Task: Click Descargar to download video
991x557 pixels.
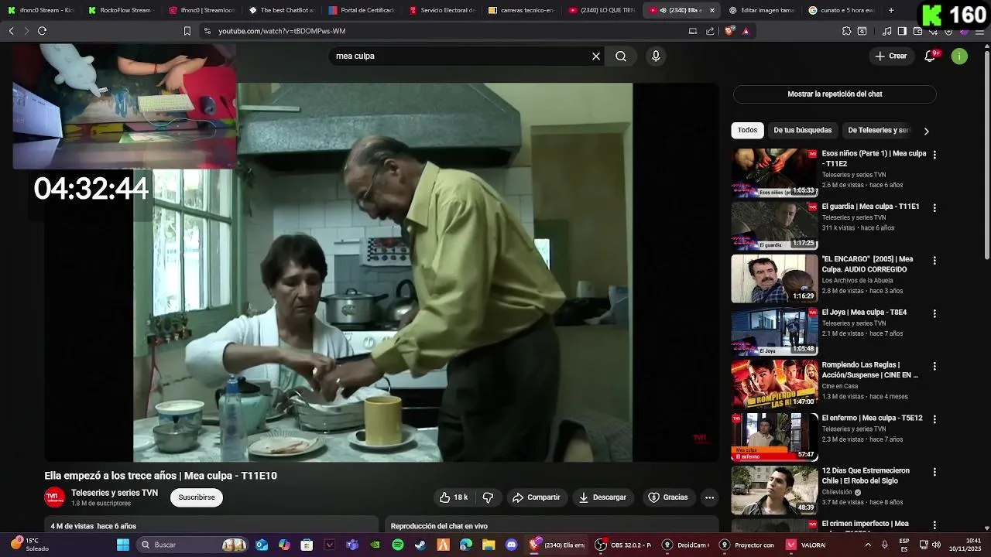Action: pyautogui.click(x=602, y=497)
